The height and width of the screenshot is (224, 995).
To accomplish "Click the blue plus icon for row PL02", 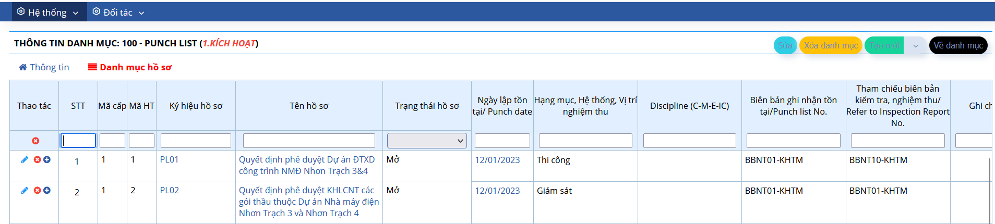I will (x=47, y=191).
